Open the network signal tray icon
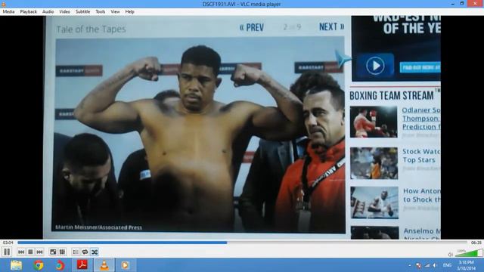This screenshot has height=272, width=484. tap(427, 265)
